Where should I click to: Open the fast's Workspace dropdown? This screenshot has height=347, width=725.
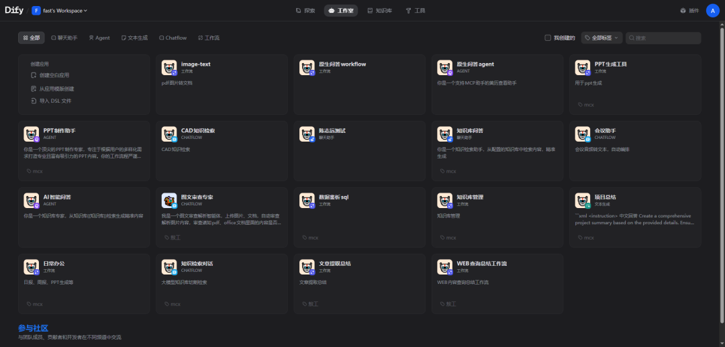tap(60, 11)
